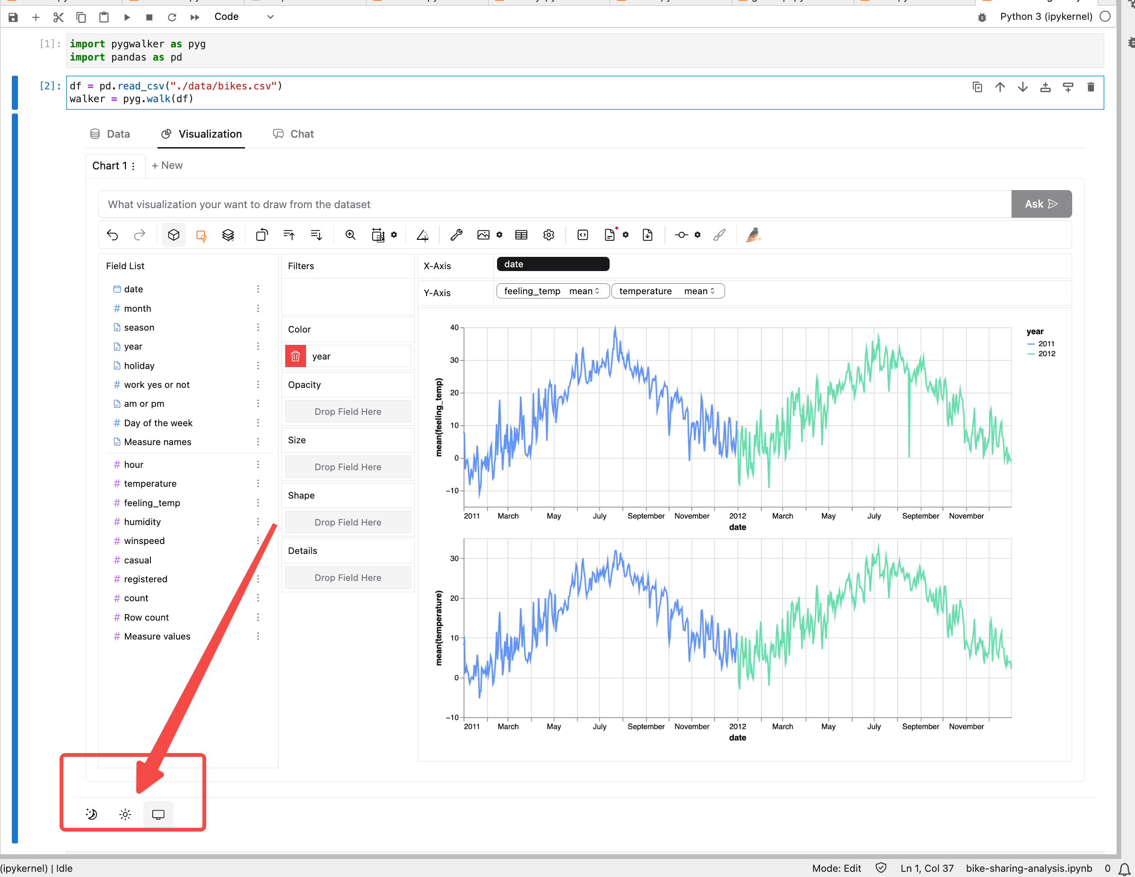The width and height of the screenshot is (1135, 877).
Task: Open export file options gear
Action: coord(626,235)
